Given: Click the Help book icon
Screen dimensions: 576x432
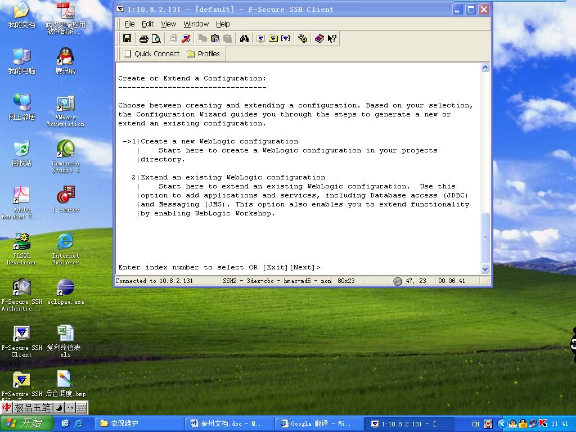Looking at the screenshot, I should (319, 38).
